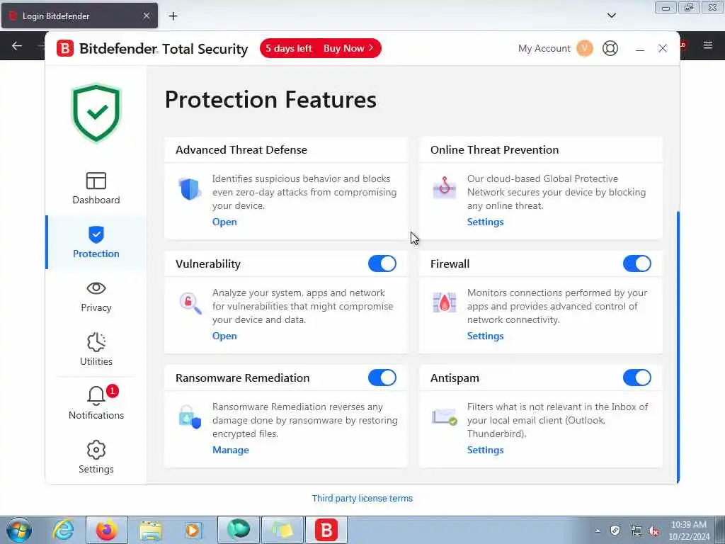Open the browser hamburger menu
The height and width of the screenshot is (544, 725).
pos(708,45)
